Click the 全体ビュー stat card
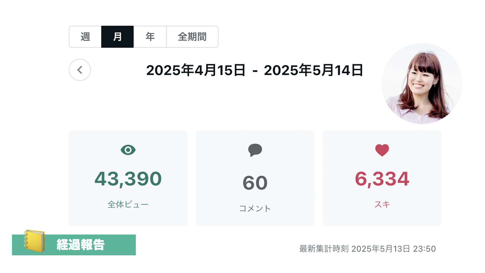Screen dimensions: 485x273 click(128, 178)
